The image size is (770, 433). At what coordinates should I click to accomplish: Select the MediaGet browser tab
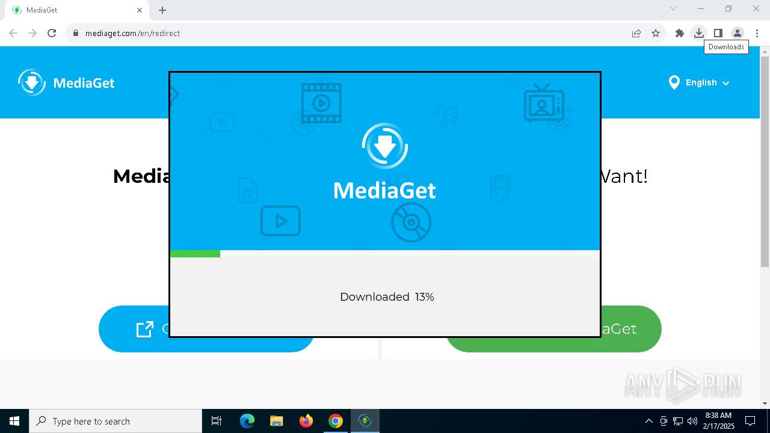pyautogui.click(x=77, y=10)
